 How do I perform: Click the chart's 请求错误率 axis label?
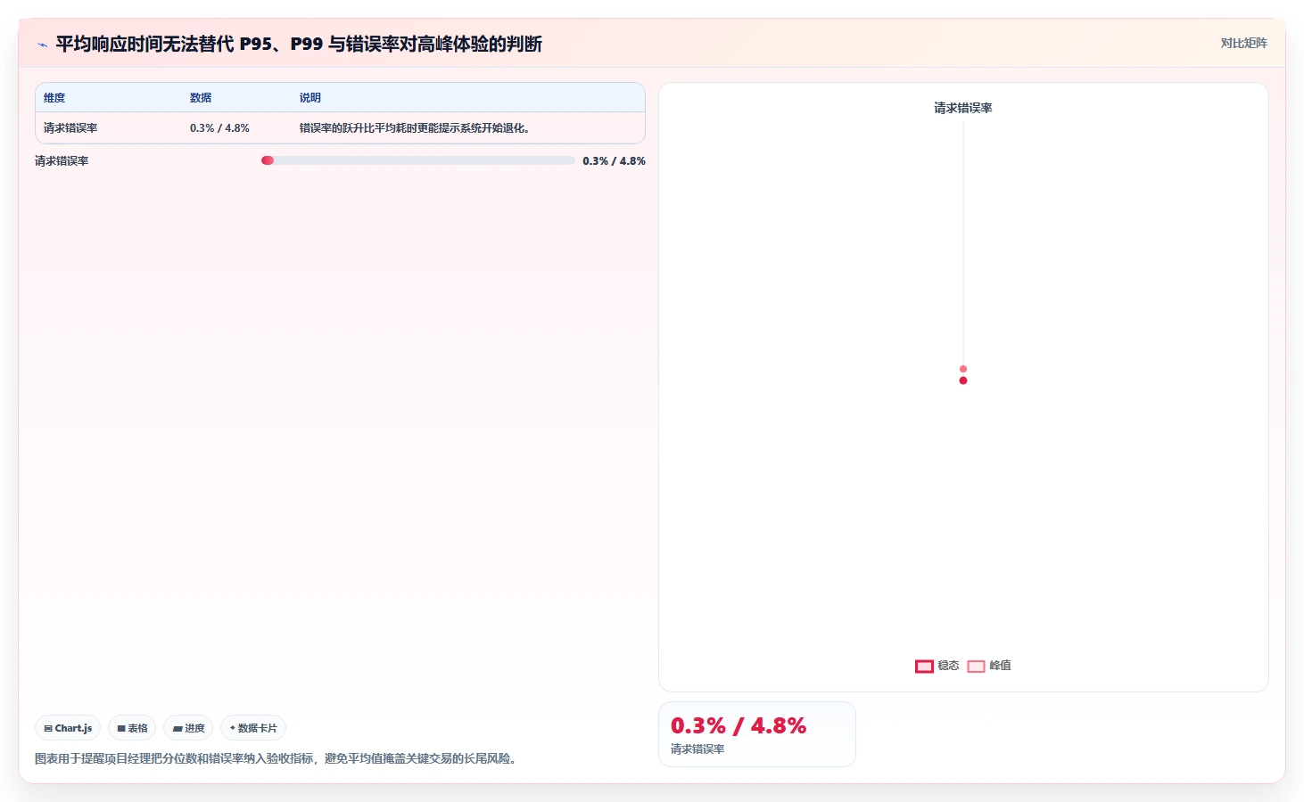(x=963, y=108)
